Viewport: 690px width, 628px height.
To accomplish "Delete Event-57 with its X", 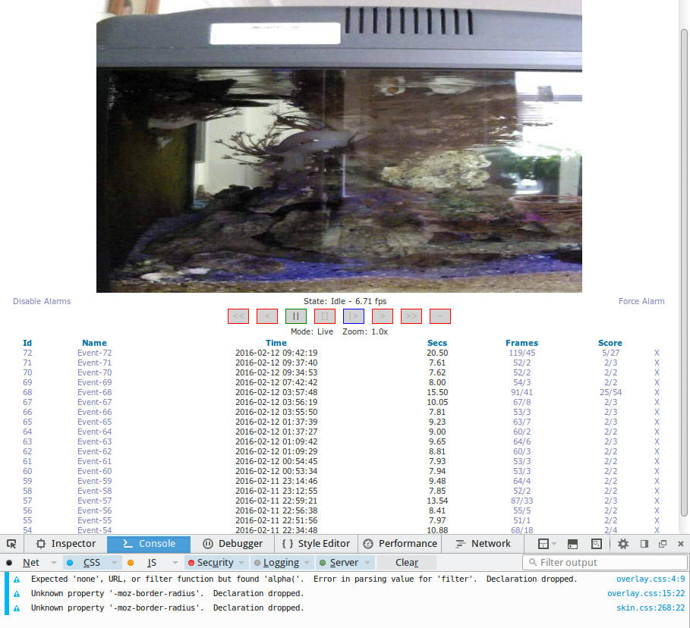I will point(657,501).
